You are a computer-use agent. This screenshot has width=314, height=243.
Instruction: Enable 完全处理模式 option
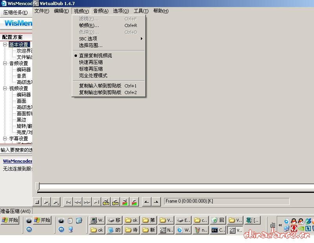[x=93, y=76]
